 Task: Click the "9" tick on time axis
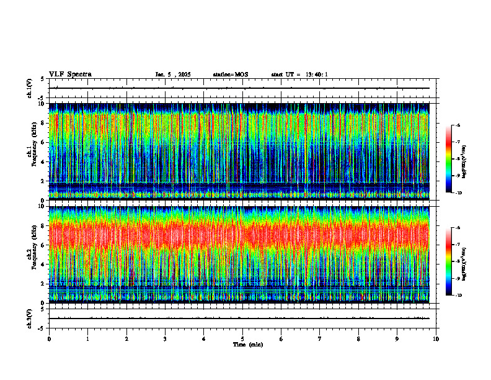click(397, 339)
